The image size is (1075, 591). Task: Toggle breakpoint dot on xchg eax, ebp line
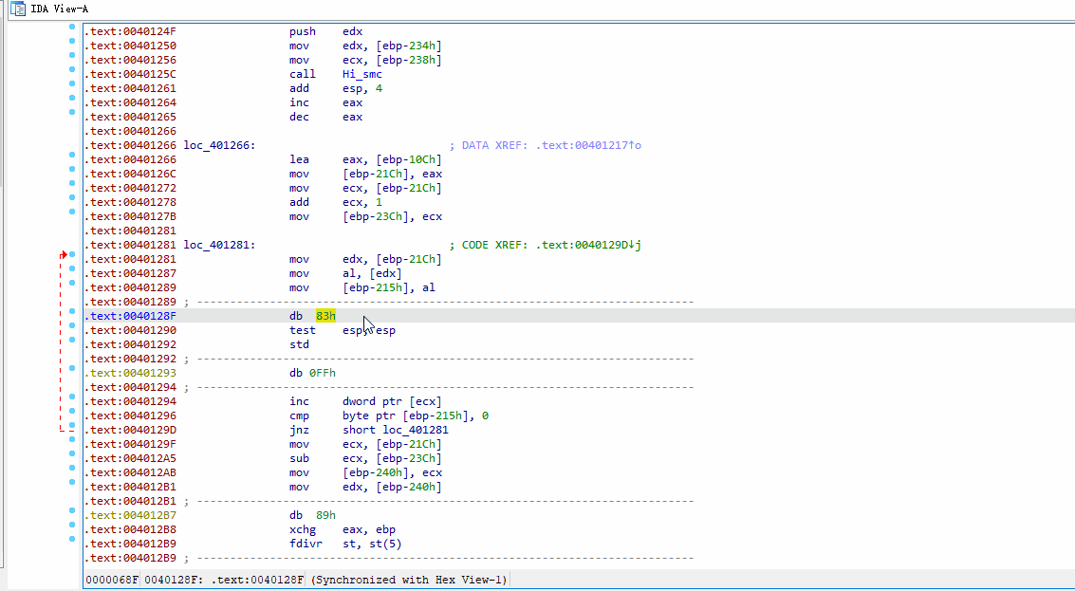coord(72,526)
